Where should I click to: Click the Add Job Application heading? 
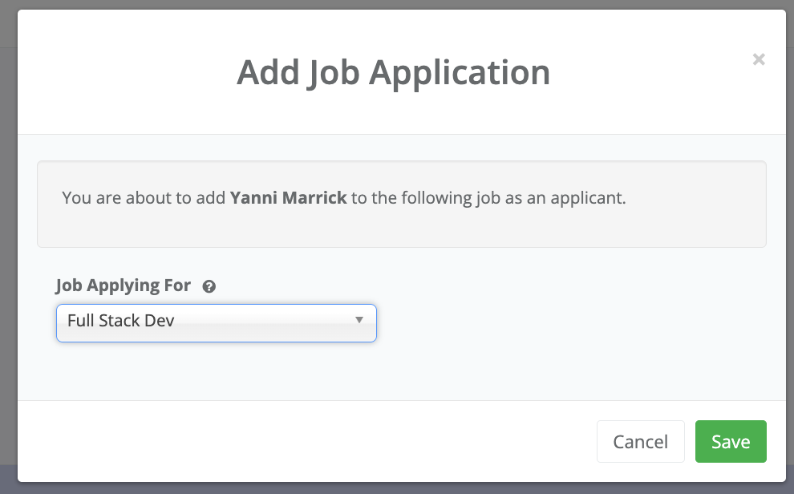(x=393, y=72)
